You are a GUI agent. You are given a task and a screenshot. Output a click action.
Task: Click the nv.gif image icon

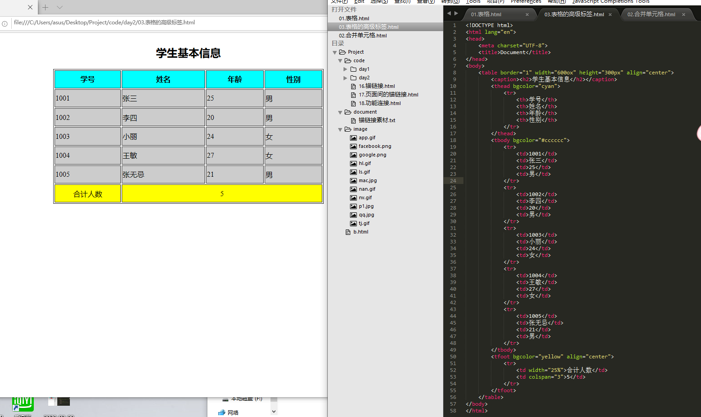click(x=353, y=198)
